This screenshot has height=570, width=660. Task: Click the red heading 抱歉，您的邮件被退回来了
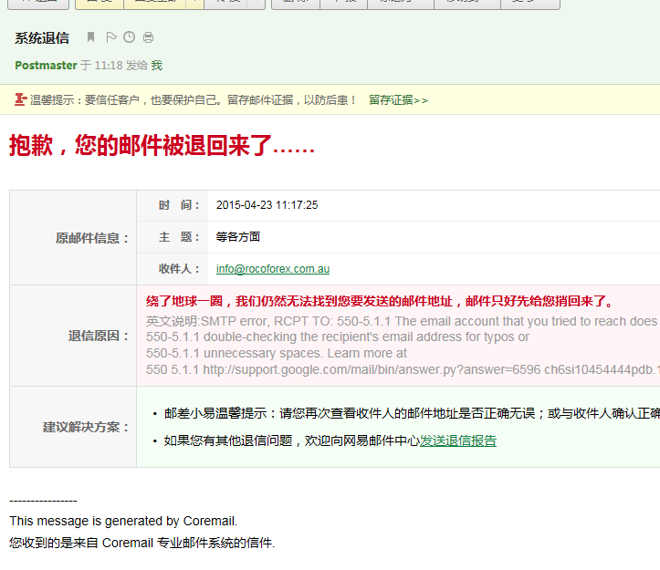tap(162, 146)
